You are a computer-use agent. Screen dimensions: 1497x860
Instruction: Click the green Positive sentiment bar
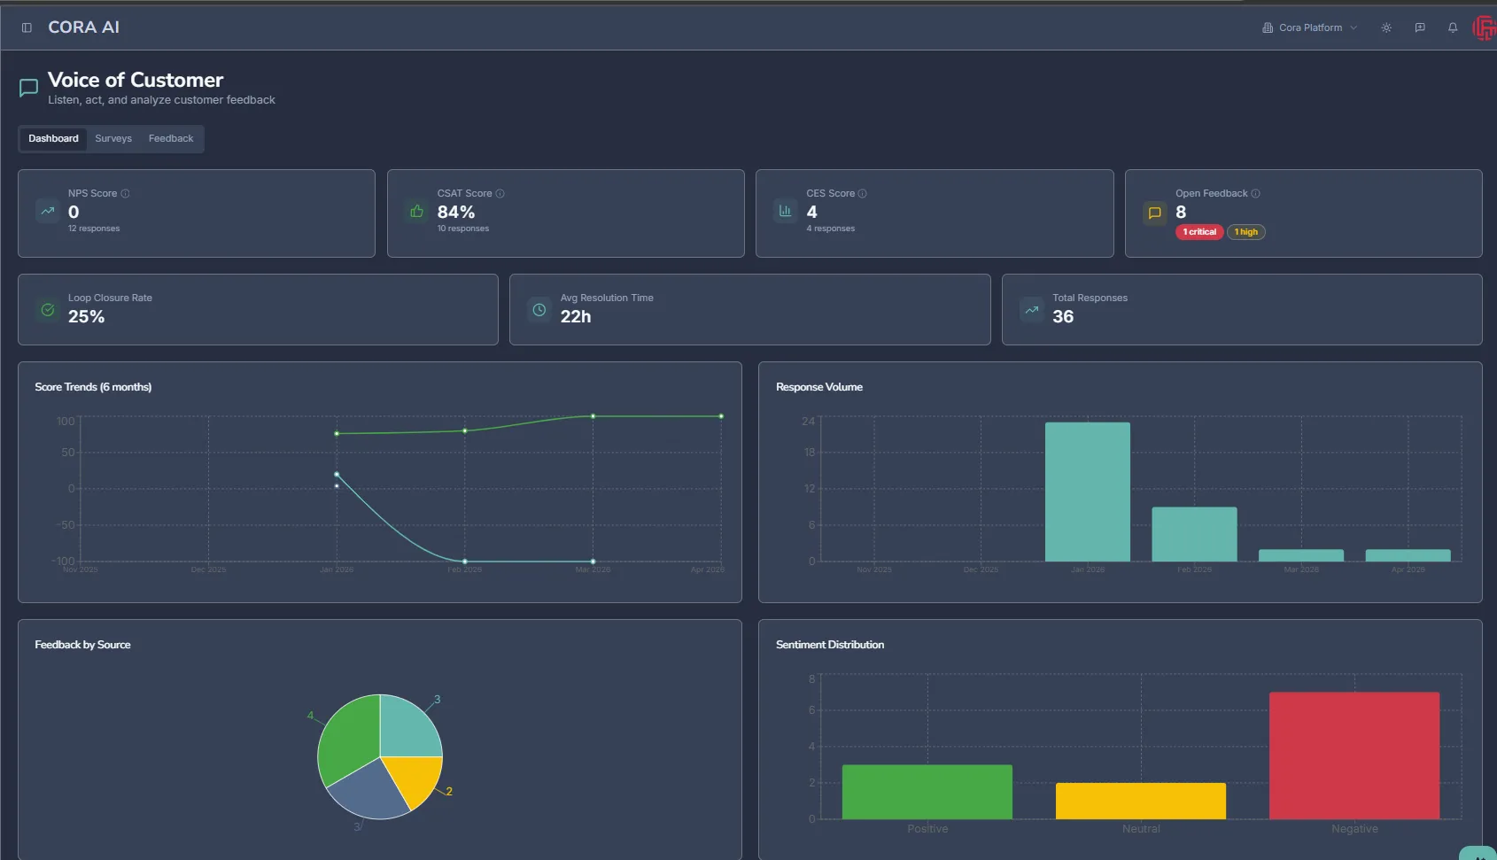pos(927,792)
